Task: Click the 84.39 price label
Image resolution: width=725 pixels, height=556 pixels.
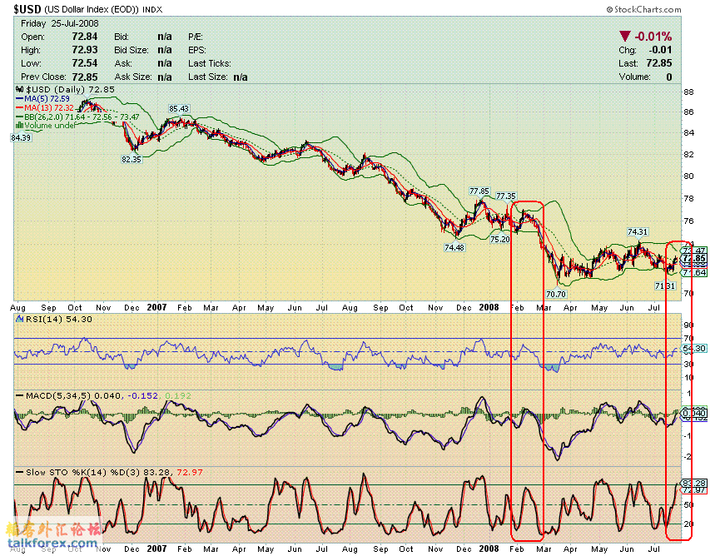Action: [x=21, y=137]
